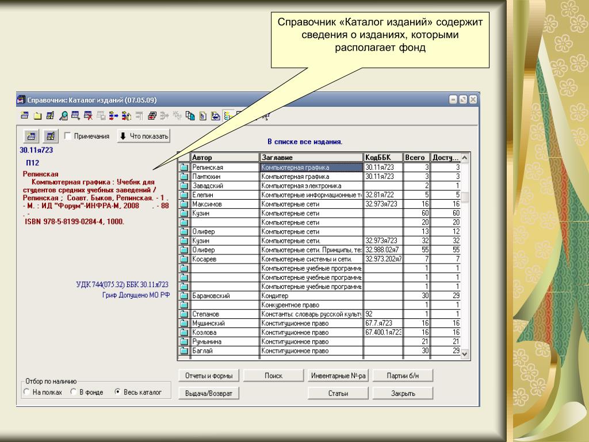Click the stacked windows History toolbar icon
Image resolution: width=589 pixels, height=442 pixels.
point(152,116)
